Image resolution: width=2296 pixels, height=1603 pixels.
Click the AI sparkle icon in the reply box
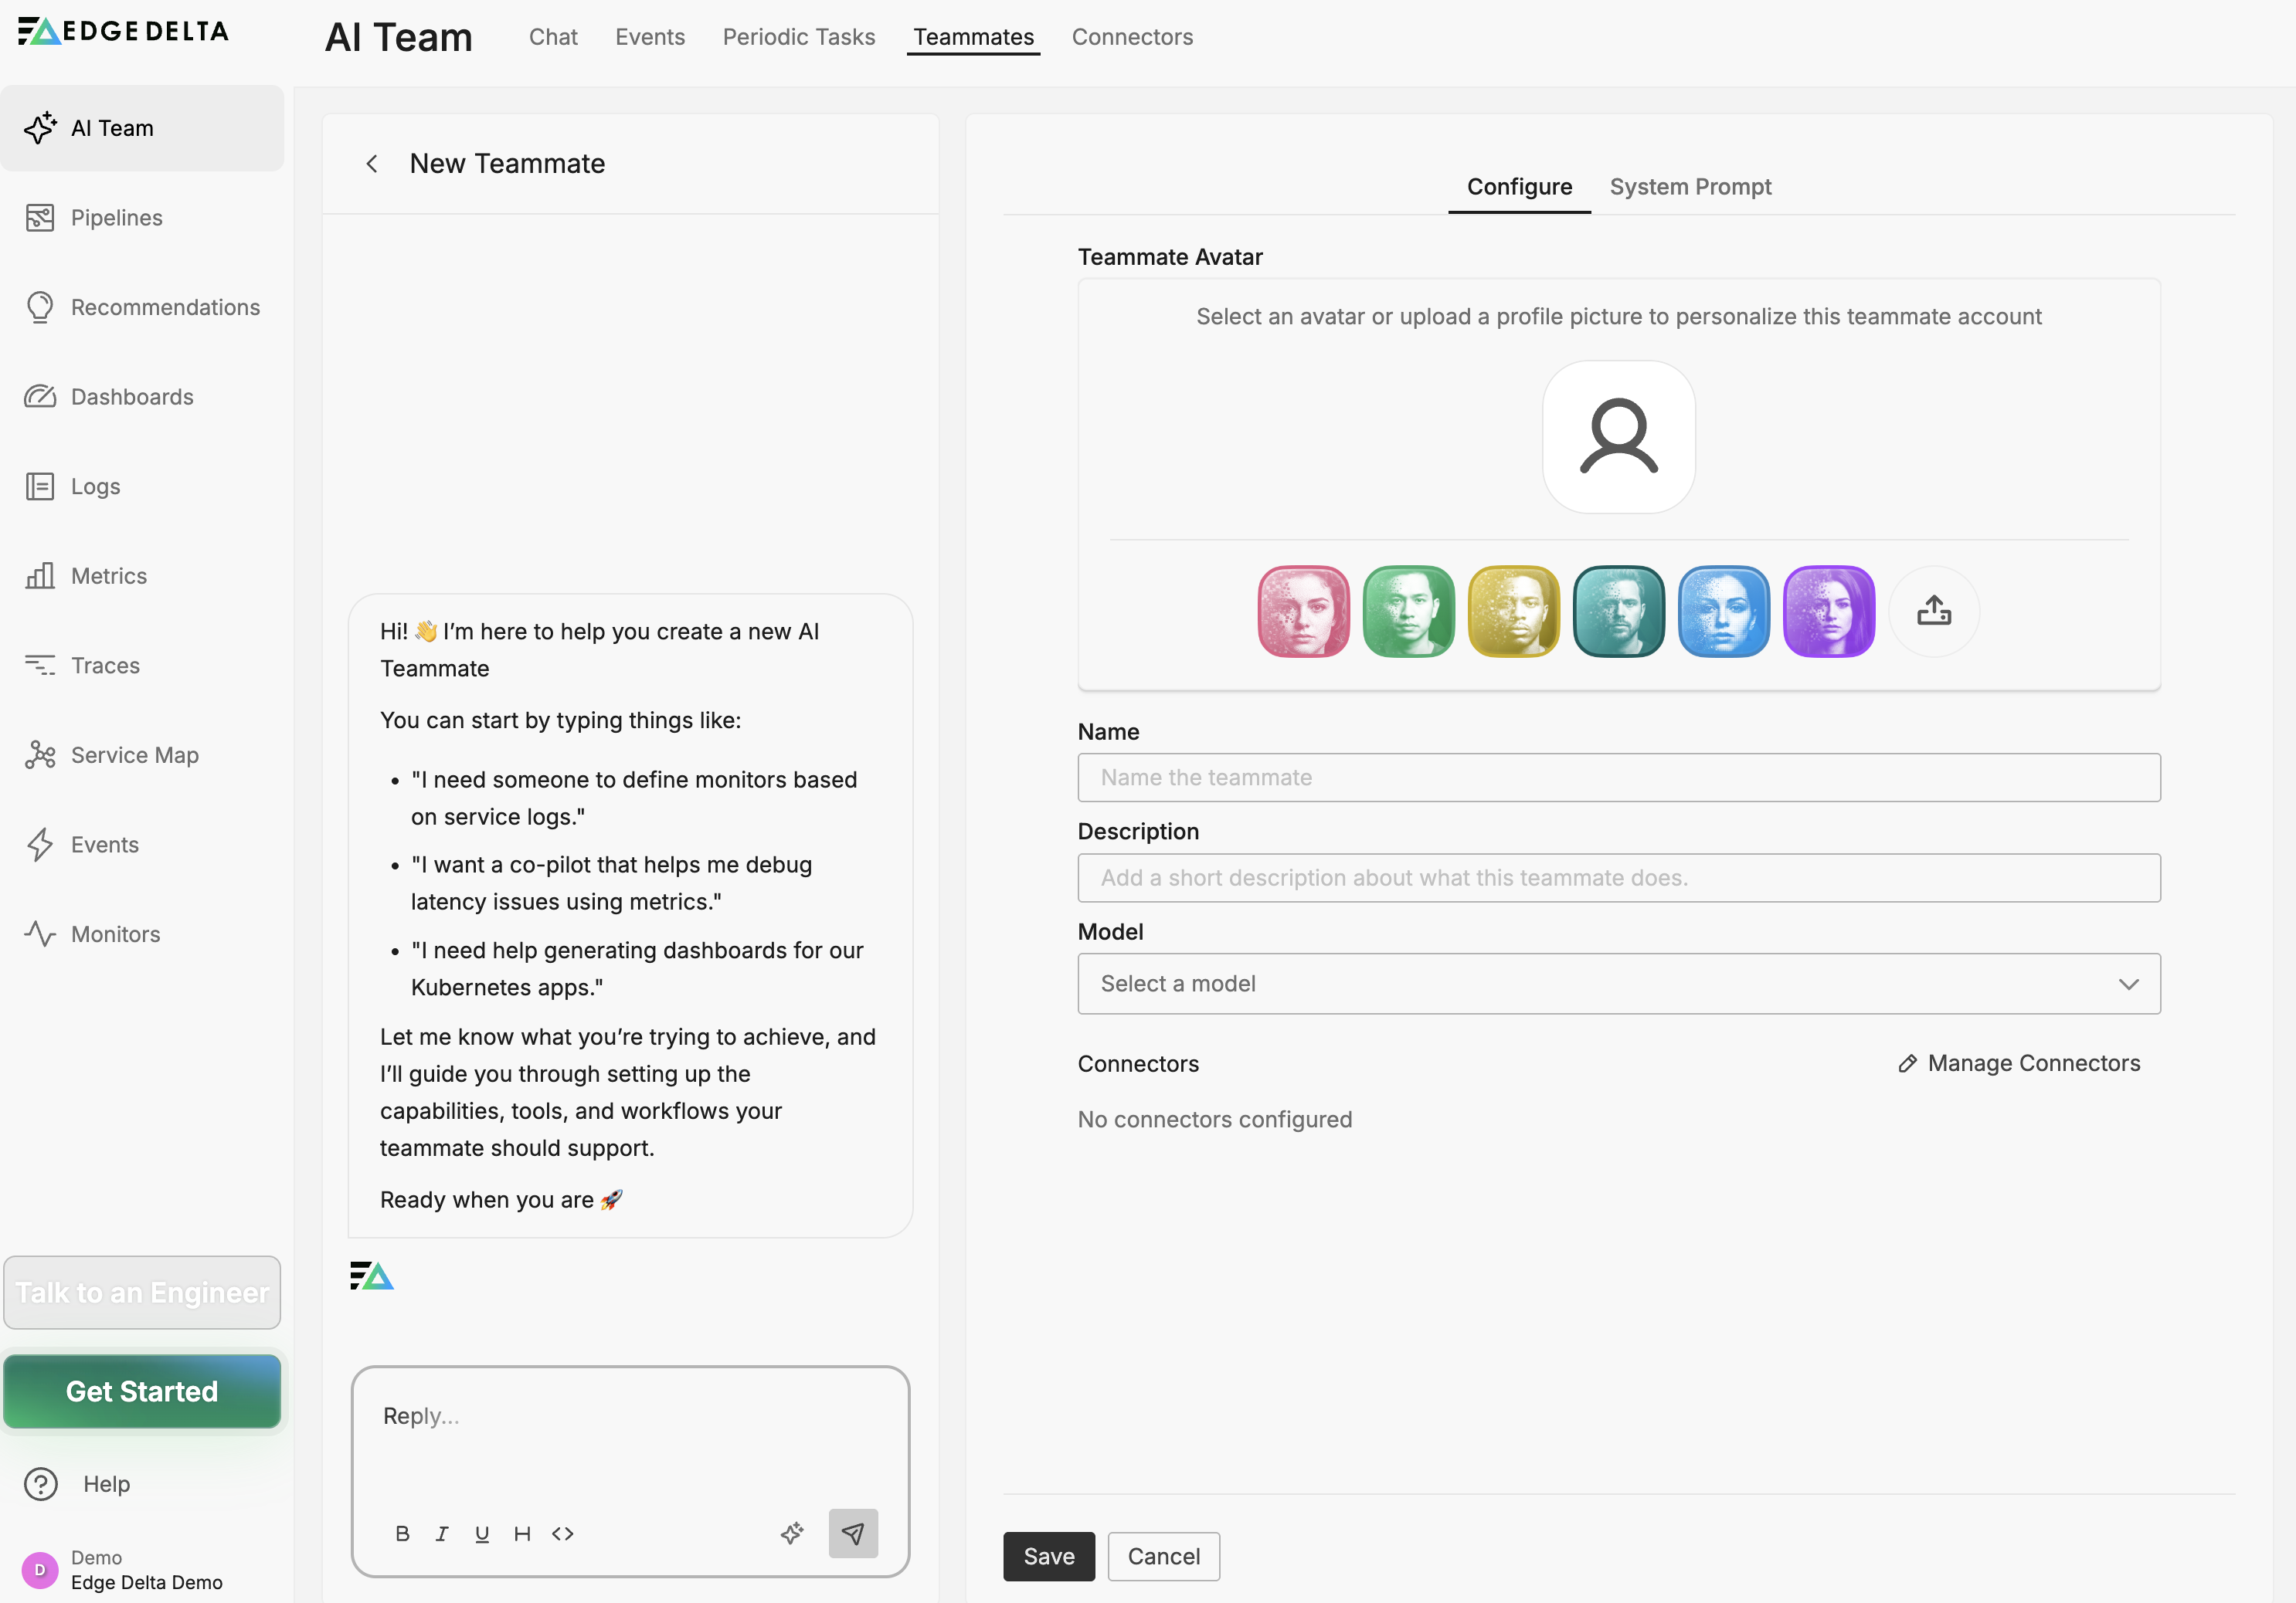click(793, 1533)
